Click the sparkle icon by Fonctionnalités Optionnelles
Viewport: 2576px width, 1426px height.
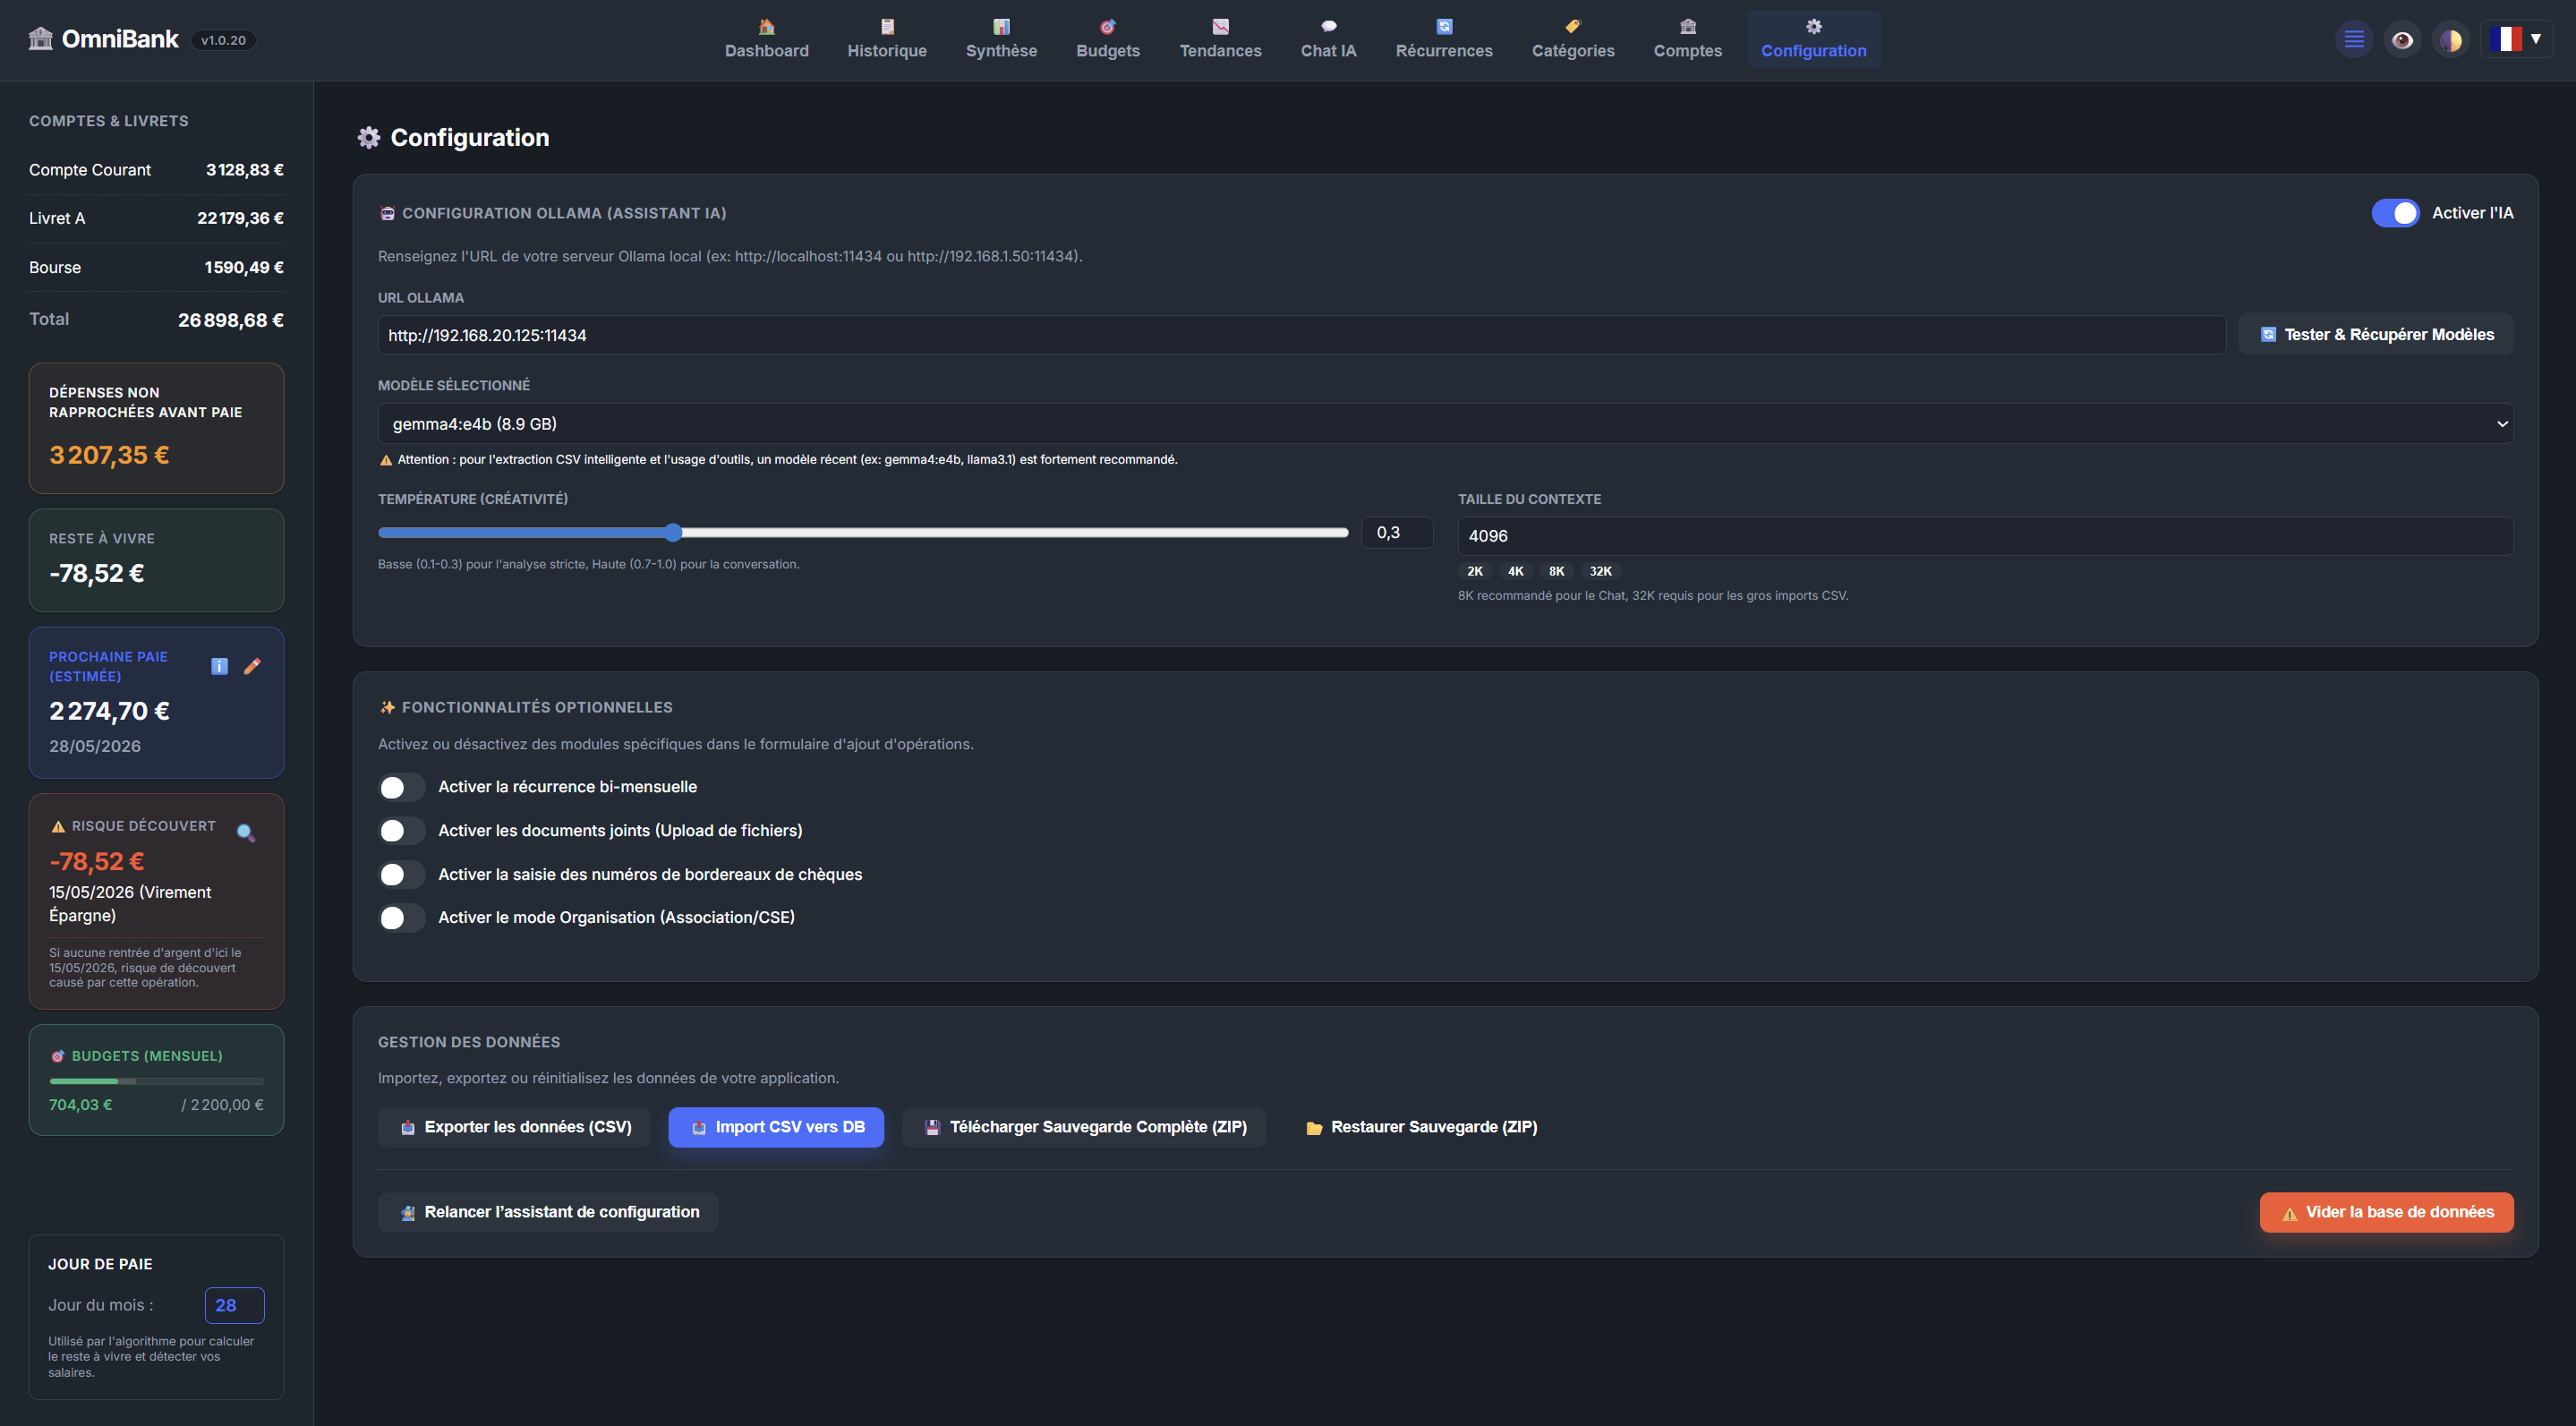pos(387,707)
